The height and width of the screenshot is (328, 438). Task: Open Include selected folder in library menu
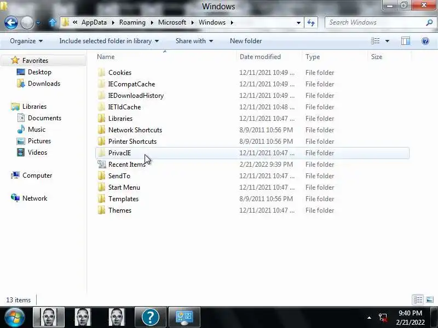pyautogui.click(x=109, y=41)
